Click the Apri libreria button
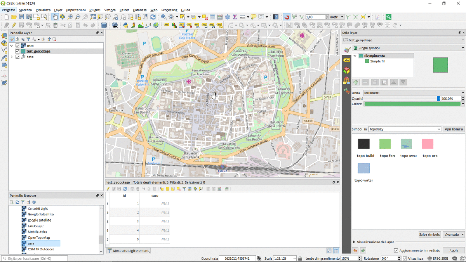 pyautogui.click(x=454, y=129)
